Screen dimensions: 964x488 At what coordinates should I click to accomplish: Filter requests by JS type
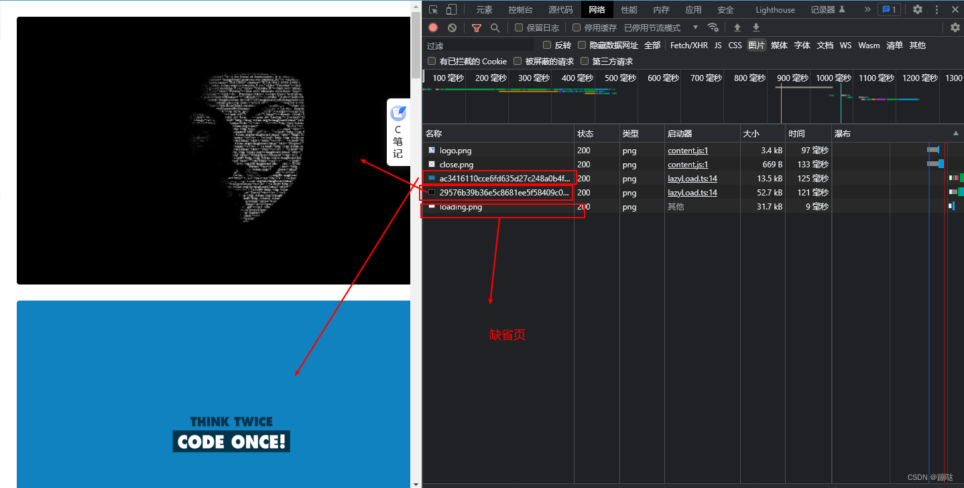tap(718, 45)
